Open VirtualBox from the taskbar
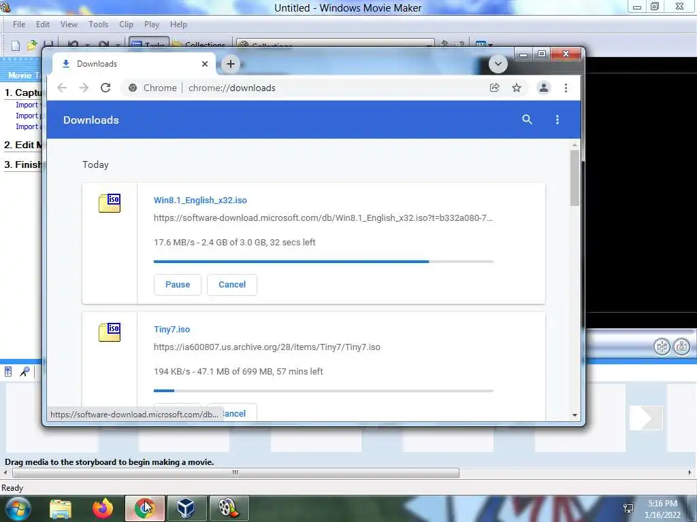Viewport: 697px width, 522px height. [x=187, y=508]
